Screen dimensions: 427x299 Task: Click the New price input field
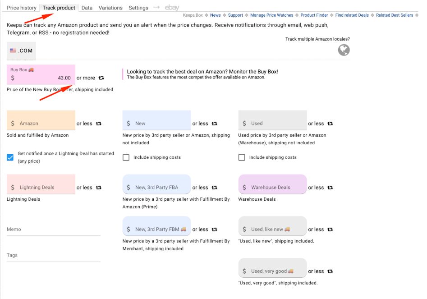[156, 120]
